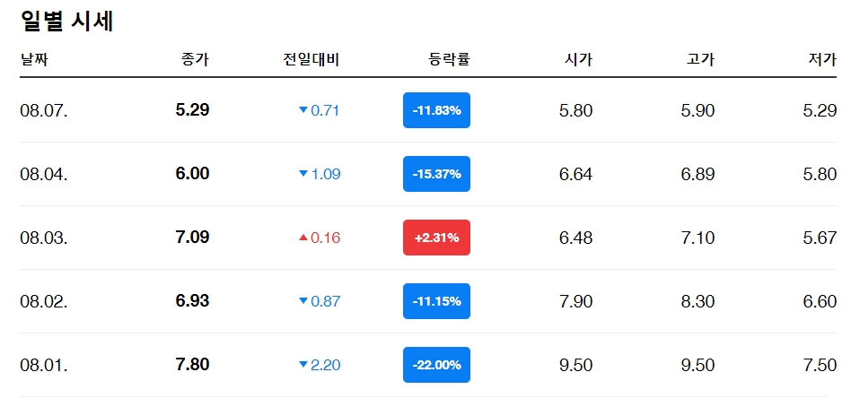Click the 고가 column header

[x=700, y=59]
